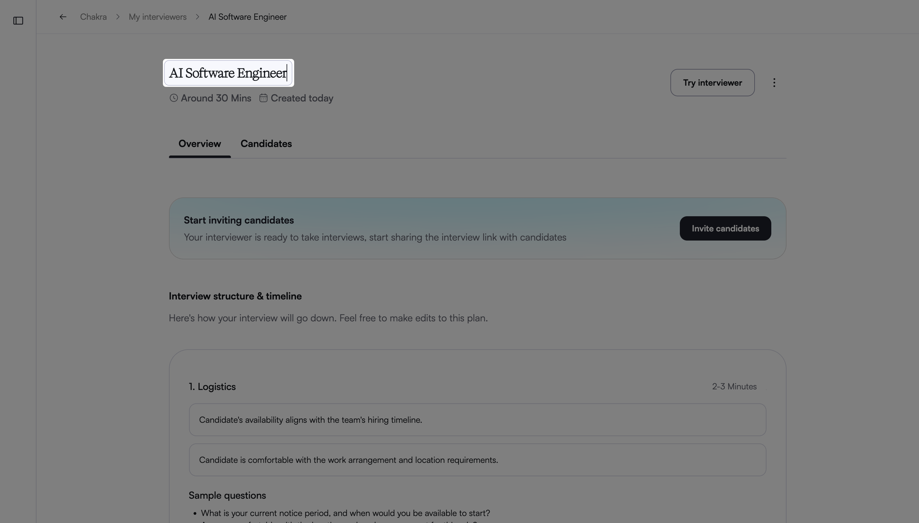
Task: Click the Start inviting candidates heading
Action: click(x=239, y=220)
